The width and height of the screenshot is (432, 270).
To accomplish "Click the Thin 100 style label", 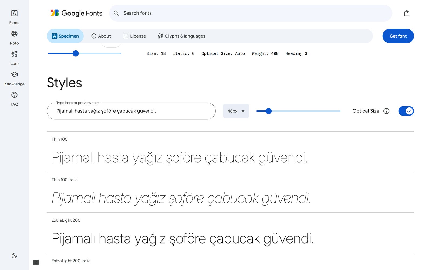I will coord(59,139).
